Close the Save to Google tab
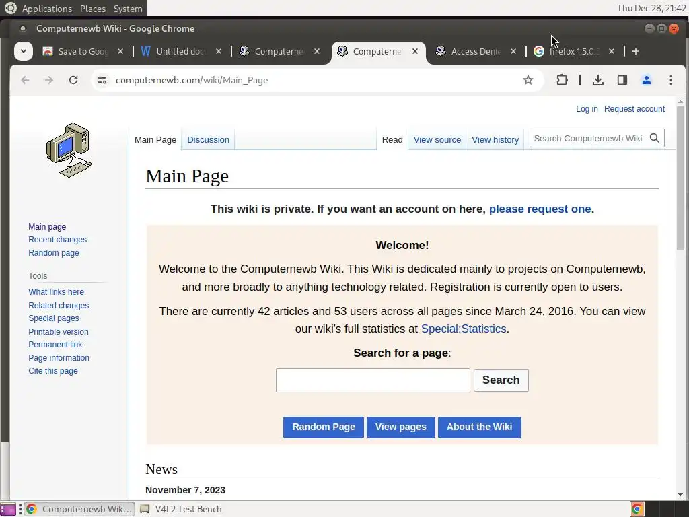 pyautogui.click(x=120, y=51)
